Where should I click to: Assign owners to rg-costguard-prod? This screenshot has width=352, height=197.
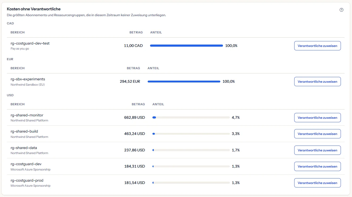click(x=317, y=183)
